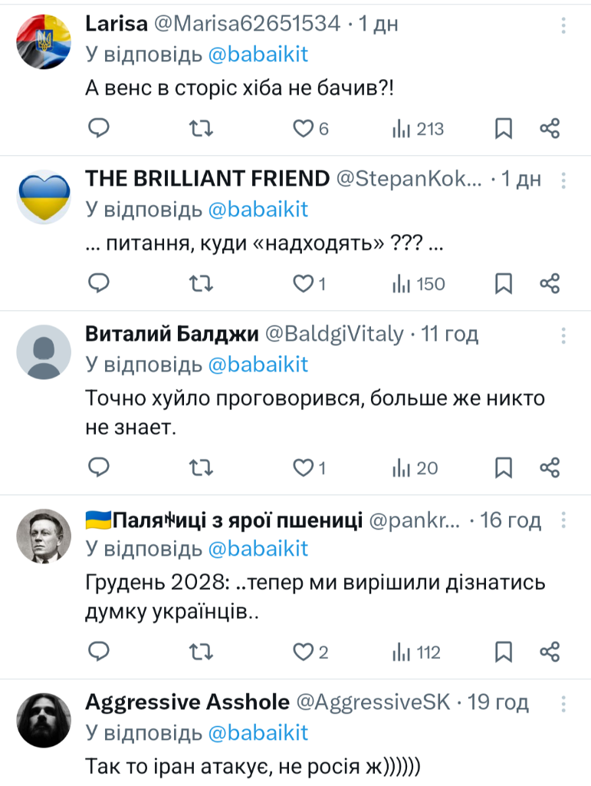Share Larisa's reply
The image size is (591, 786).
tap(550, 128)
